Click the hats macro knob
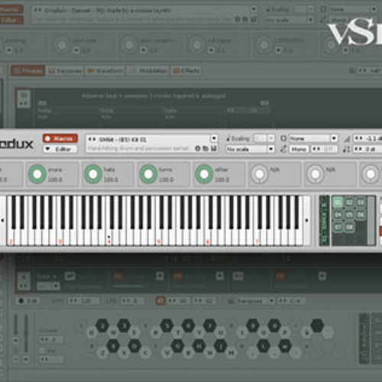 pyautogui.click(x=93, y=174)
